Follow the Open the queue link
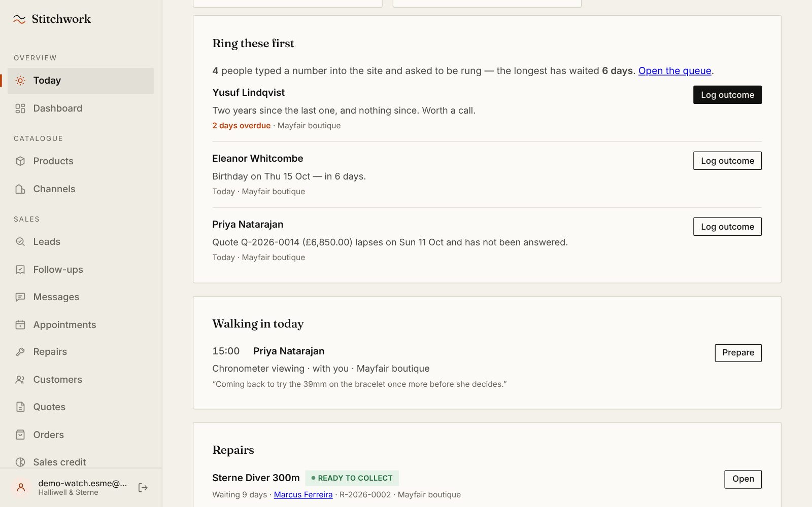This screenshot has width=812, height=507. coord(674,71)
